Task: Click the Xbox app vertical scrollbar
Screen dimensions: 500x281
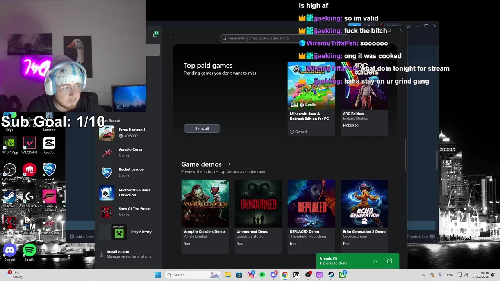Action: point(406,154)
